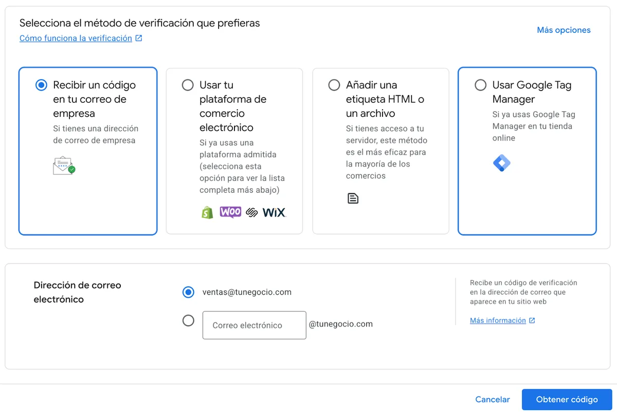Open Más información link

[x=498, y=320]
